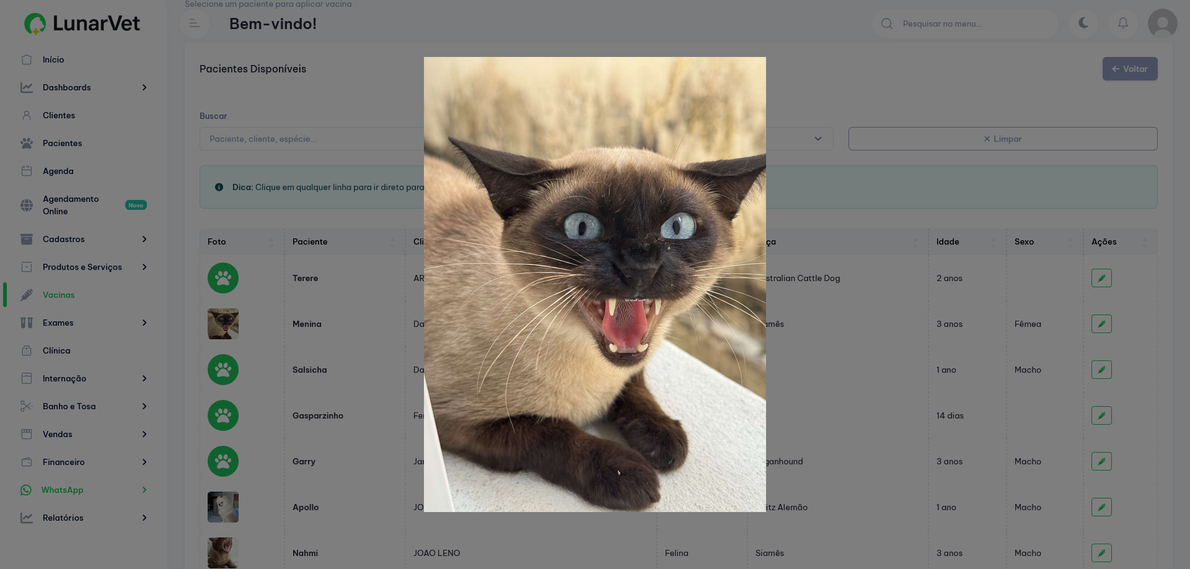Expand the Banho e Tosa chevron

point(144,406)
